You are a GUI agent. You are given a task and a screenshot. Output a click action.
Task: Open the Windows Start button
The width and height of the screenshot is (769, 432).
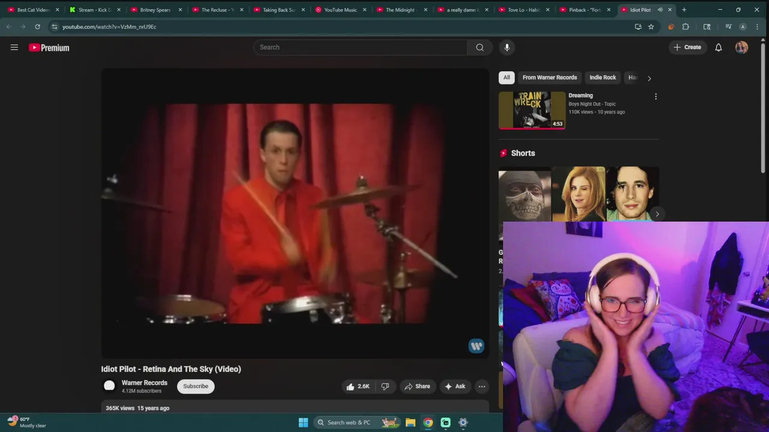[303, 422]
